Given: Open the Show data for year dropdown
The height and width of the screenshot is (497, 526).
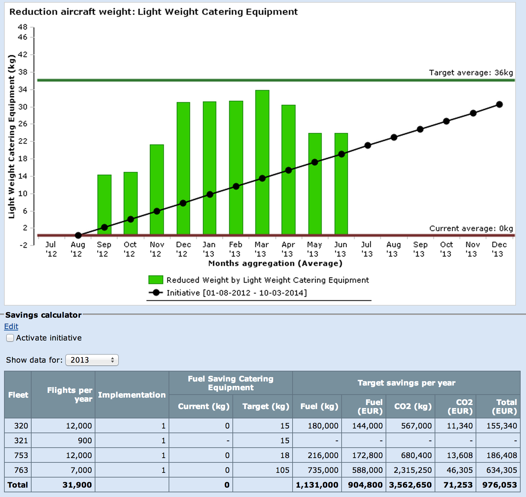Looking at the screenshot, I should 92,360.
